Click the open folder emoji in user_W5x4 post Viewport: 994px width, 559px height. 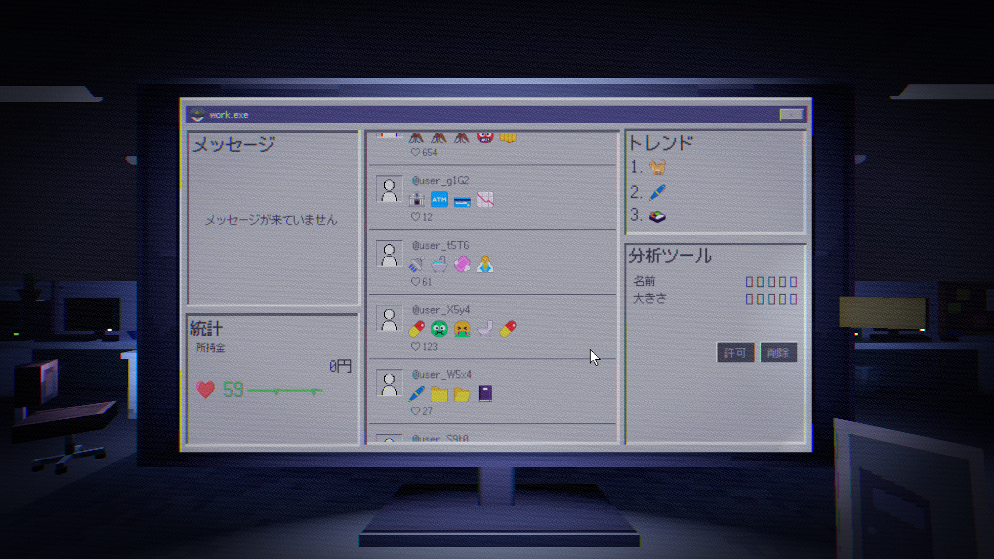click(x=462, y=394)
